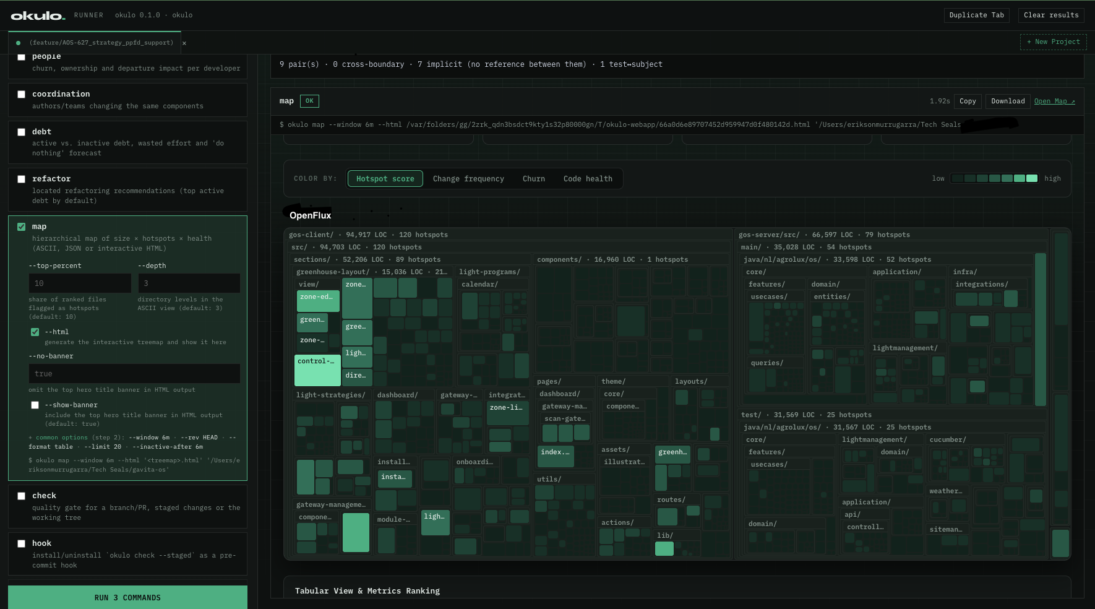This screenshot has height=609, width=1095.
Task: Select the greenhouse-layout/ directory header
Action: coord(373,272)
